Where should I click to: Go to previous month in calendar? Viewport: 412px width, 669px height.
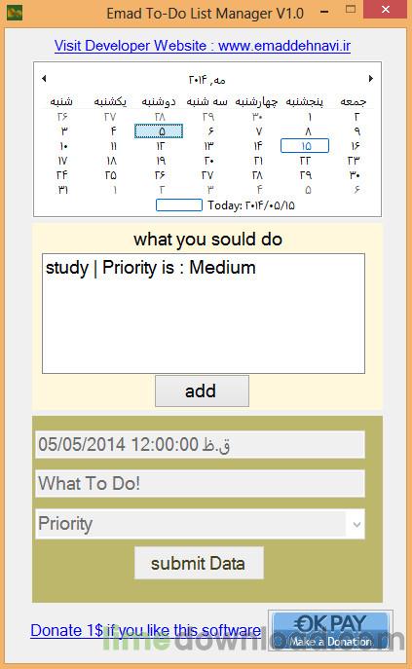[44, 79]
